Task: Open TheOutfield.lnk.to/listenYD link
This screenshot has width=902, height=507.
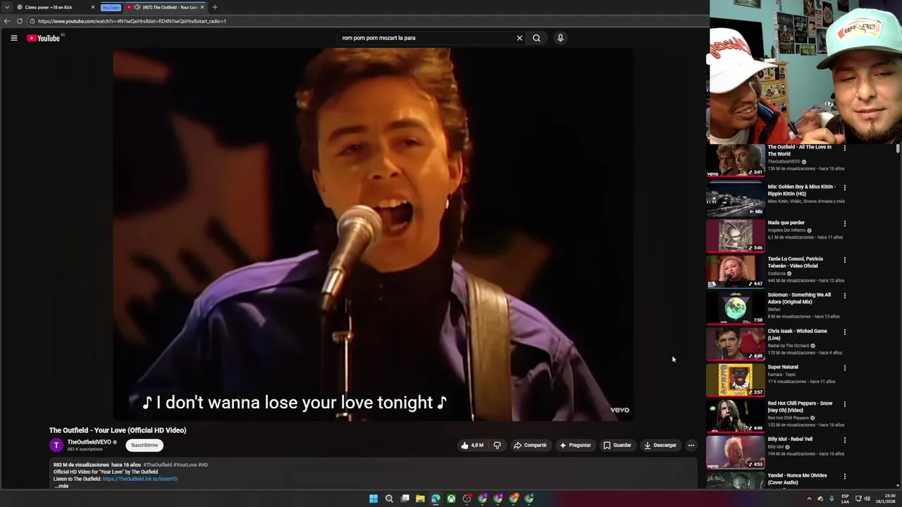Action: (140, 479)
